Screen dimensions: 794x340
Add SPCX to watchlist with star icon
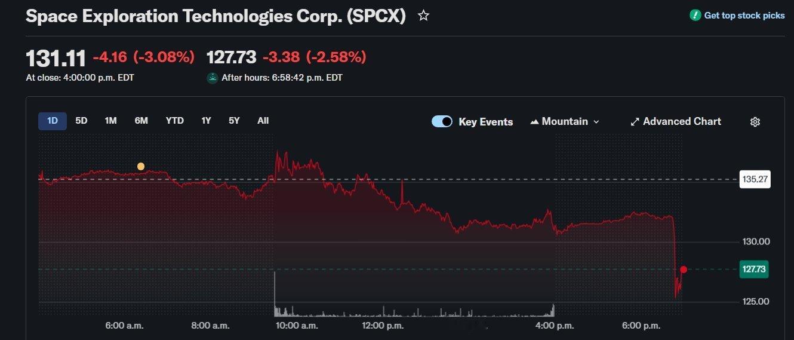tap(423, 16)
